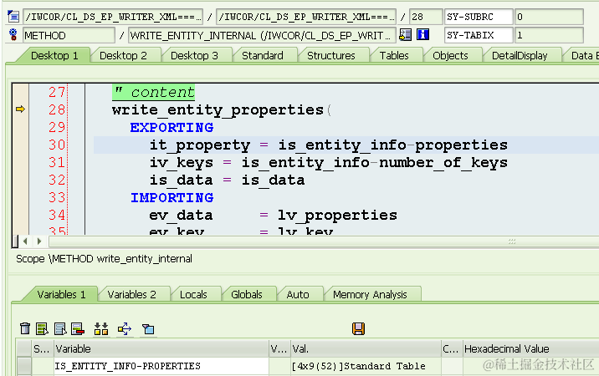The image size is (599, 376).
Task: Click is_entity_info-number_of_keys on line 31
Action: pyautogui.click(x=375, y=163)
